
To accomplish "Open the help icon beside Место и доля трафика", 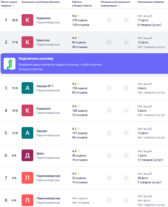I will tap(13, 6).
